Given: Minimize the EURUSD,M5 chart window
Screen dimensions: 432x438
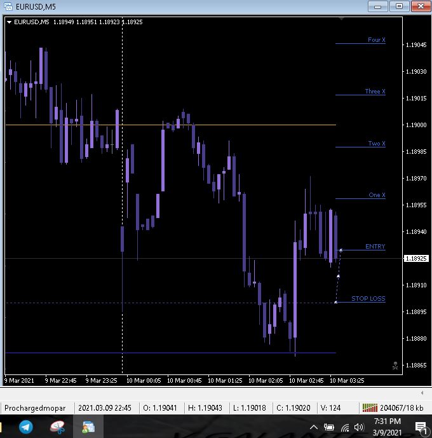Looking at the screenshot, I should 378,6.
